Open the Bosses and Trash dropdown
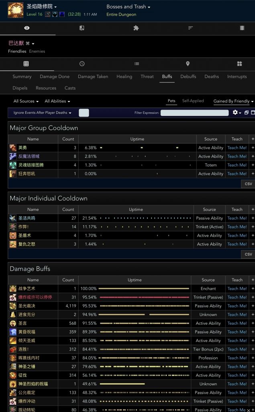 click(x=128, y=7)
